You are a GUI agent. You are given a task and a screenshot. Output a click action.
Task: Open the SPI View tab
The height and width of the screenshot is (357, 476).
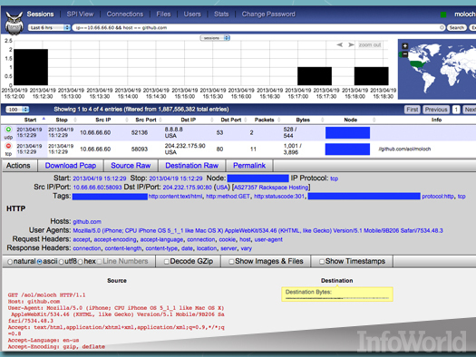point(80,14)
